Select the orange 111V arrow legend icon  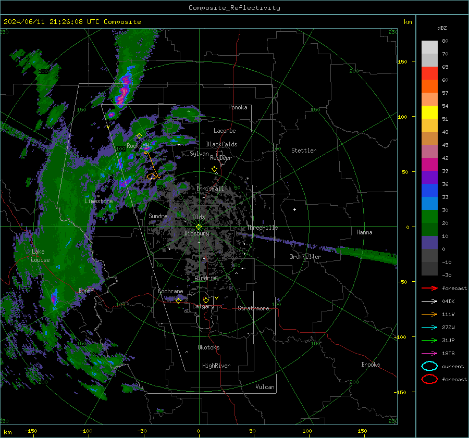coord(429,314)
